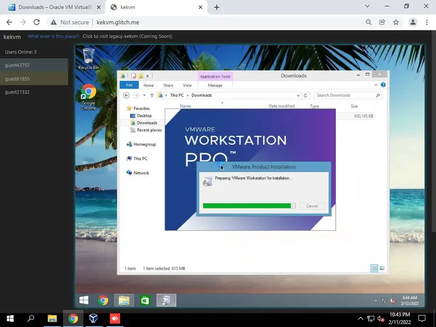
Task: Click the browser zoom magnifier icon
Action: coord(368,22)
